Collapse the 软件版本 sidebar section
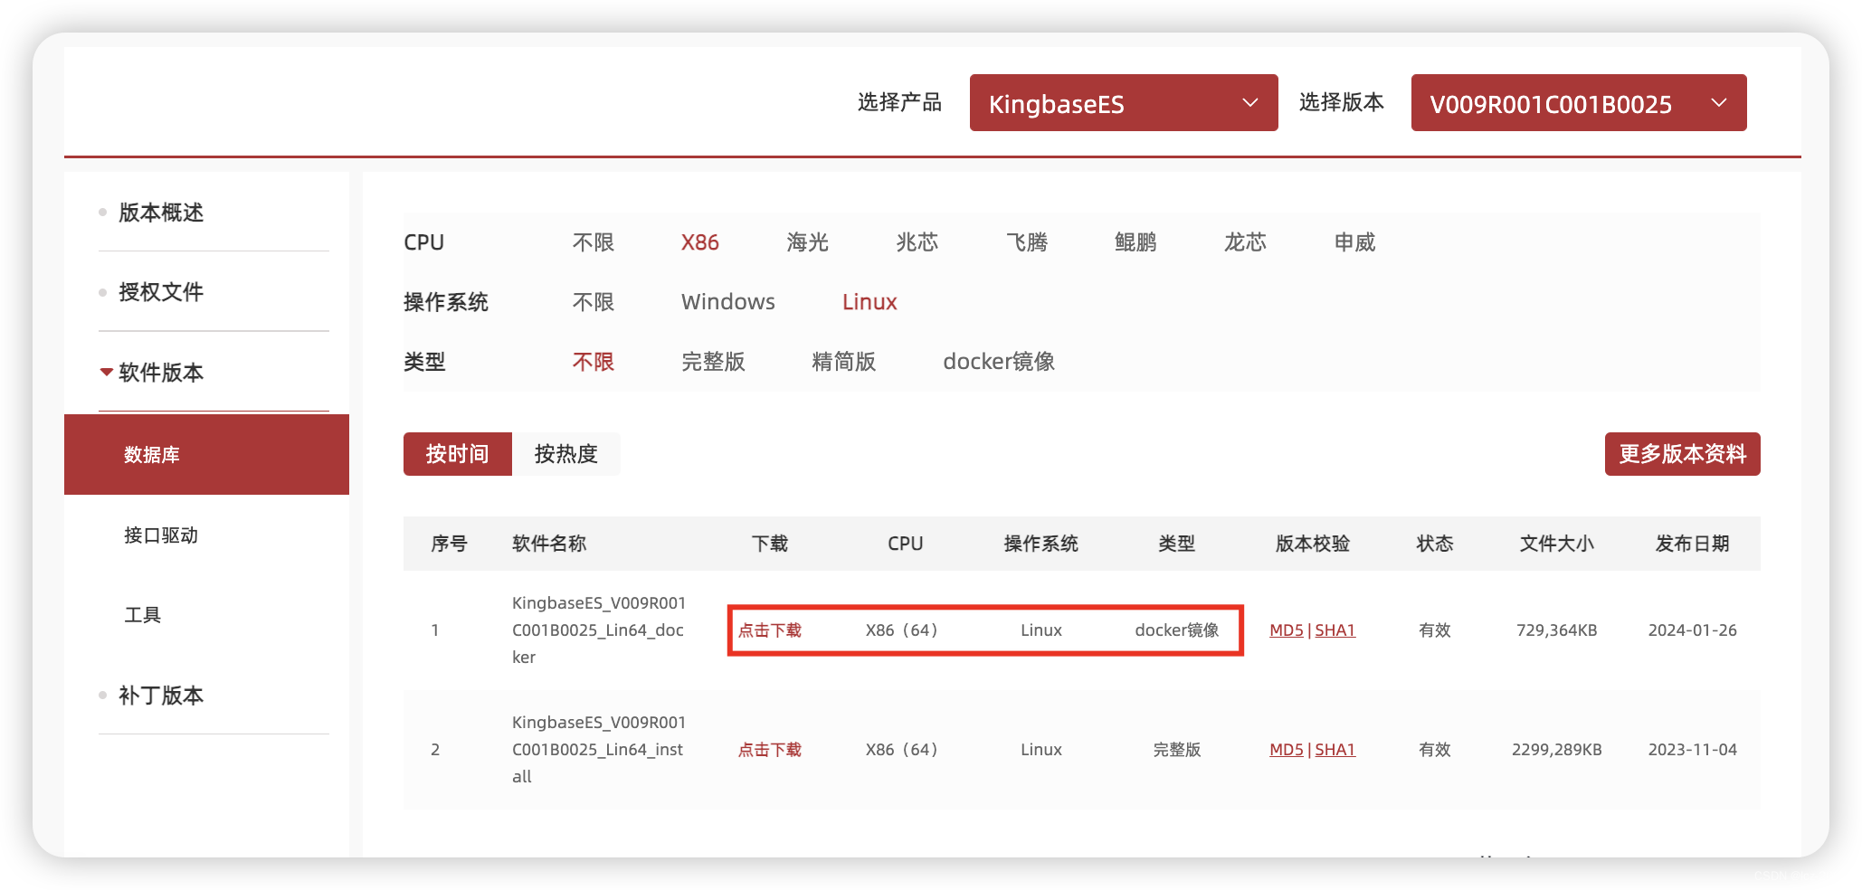Screen dimensions: 1862x890 click(x=160, y=373)
